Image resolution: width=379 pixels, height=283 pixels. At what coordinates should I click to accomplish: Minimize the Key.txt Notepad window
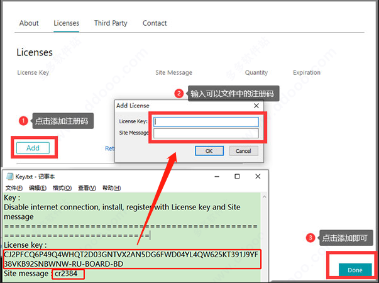pyautogui.click(x=214, y=177)
